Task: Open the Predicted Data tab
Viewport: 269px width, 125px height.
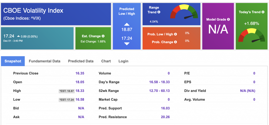Action: click(81, 61)
